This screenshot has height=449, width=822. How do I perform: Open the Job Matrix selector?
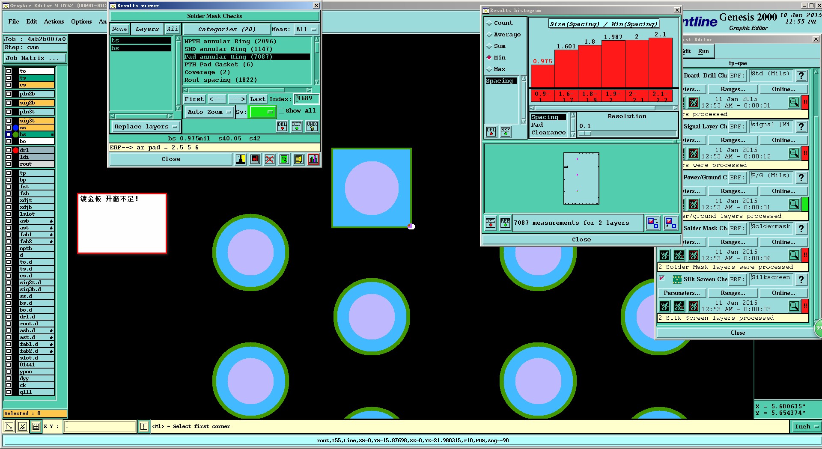pyautogui.click(x=36, y=58)
